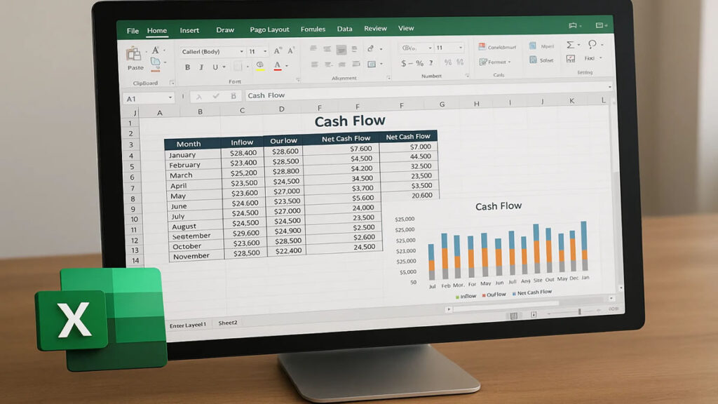Open the File menu
The width and height of the screenshot is (718, 404).
coord(133,31)
